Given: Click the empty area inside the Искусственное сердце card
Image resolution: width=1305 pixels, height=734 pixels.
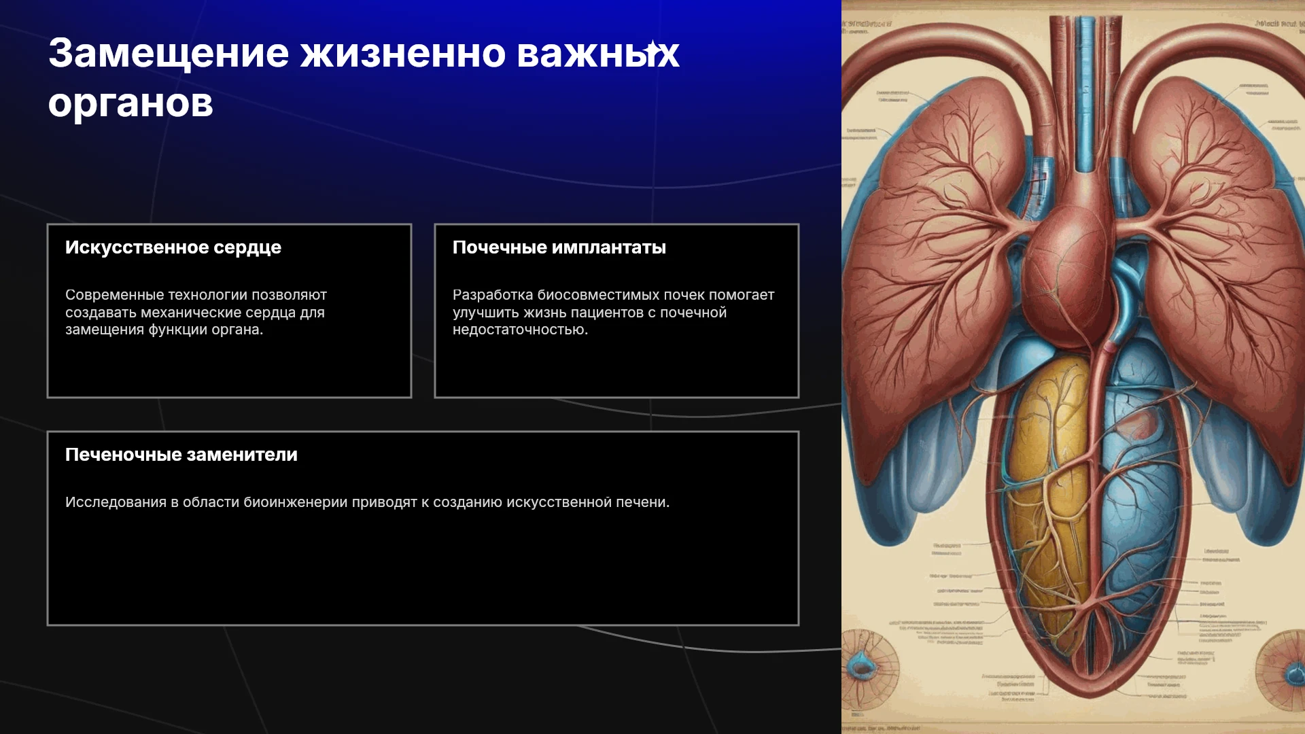Looking at the screenshot, I should point(229,367).
